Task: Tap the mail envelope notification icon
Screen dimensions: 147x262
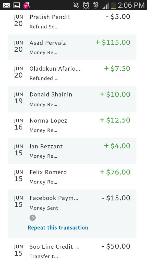Action: (6, 5)
